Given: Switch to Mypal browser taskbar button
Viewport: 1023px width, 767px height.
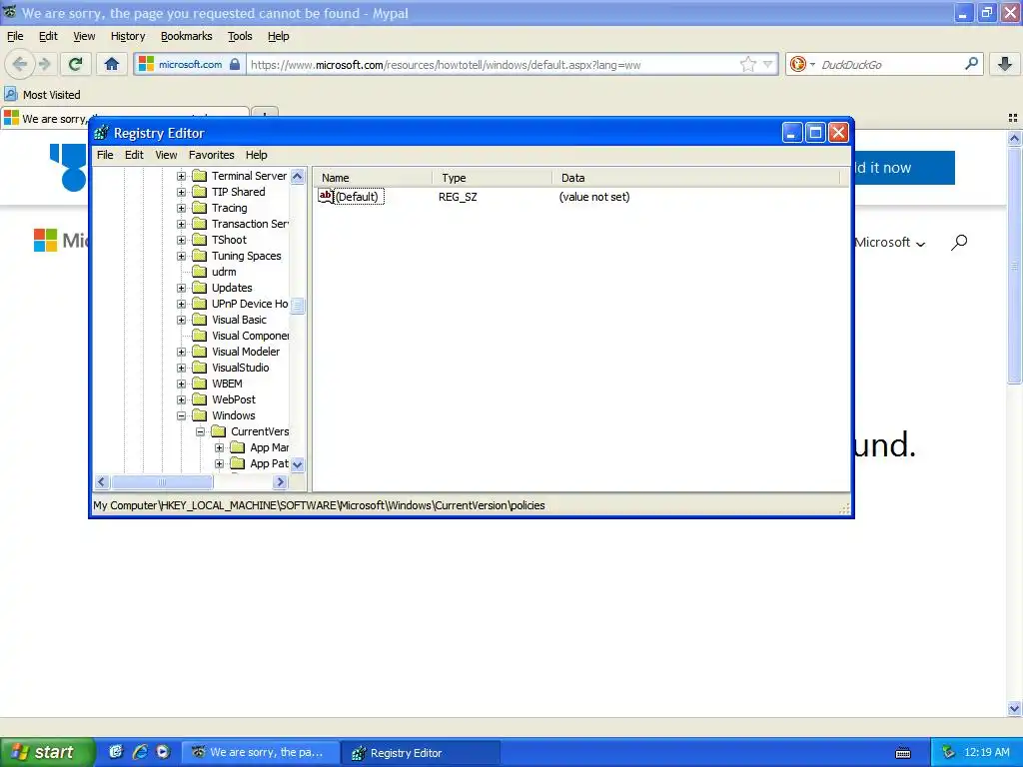Looking at the screenshot, I should [260, 752].
